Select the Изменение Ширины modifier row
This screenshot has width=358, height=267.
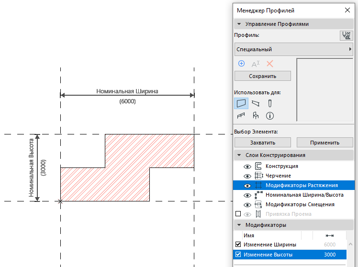tap(290, 245)
